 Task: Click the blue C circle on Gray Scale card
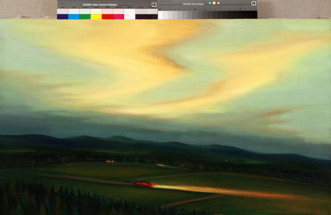pyautogui.click(x=210, y=3)
